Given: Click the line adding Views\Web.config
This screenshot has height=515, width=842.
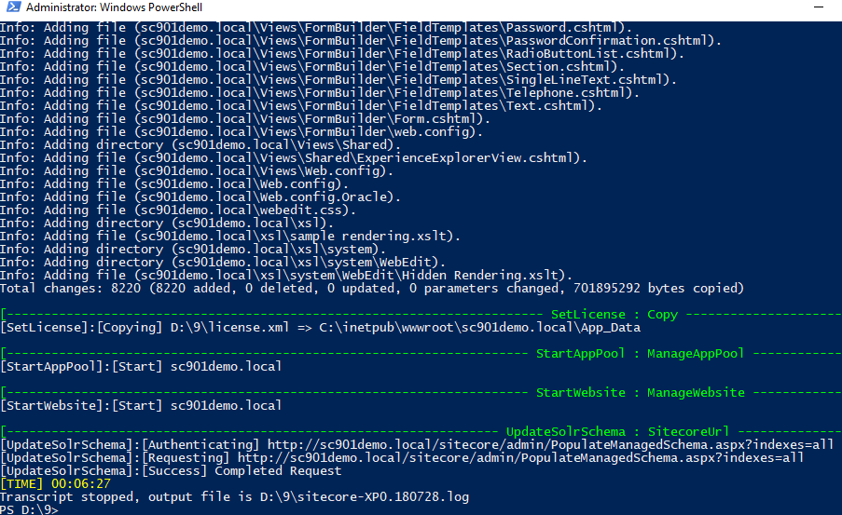Looking at the screenshot, I should (x=197, y=170).
